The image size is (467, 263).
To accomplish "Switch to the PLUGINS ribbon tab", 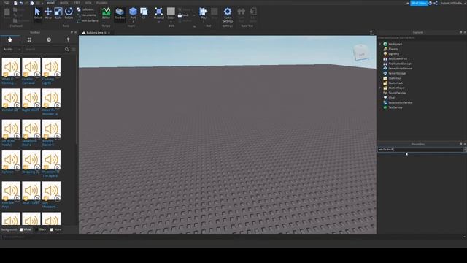I will point(102,3).
